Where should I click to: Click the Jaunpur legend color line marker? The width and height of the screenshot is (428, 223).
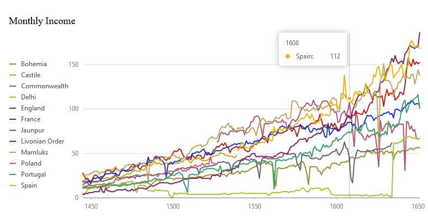click(13, 130)
